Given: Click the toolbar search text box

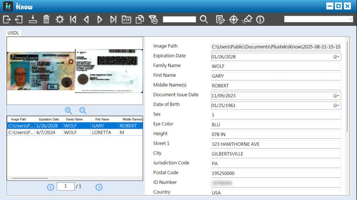Looking at the screenshot, I should click(x=180, y=19).
